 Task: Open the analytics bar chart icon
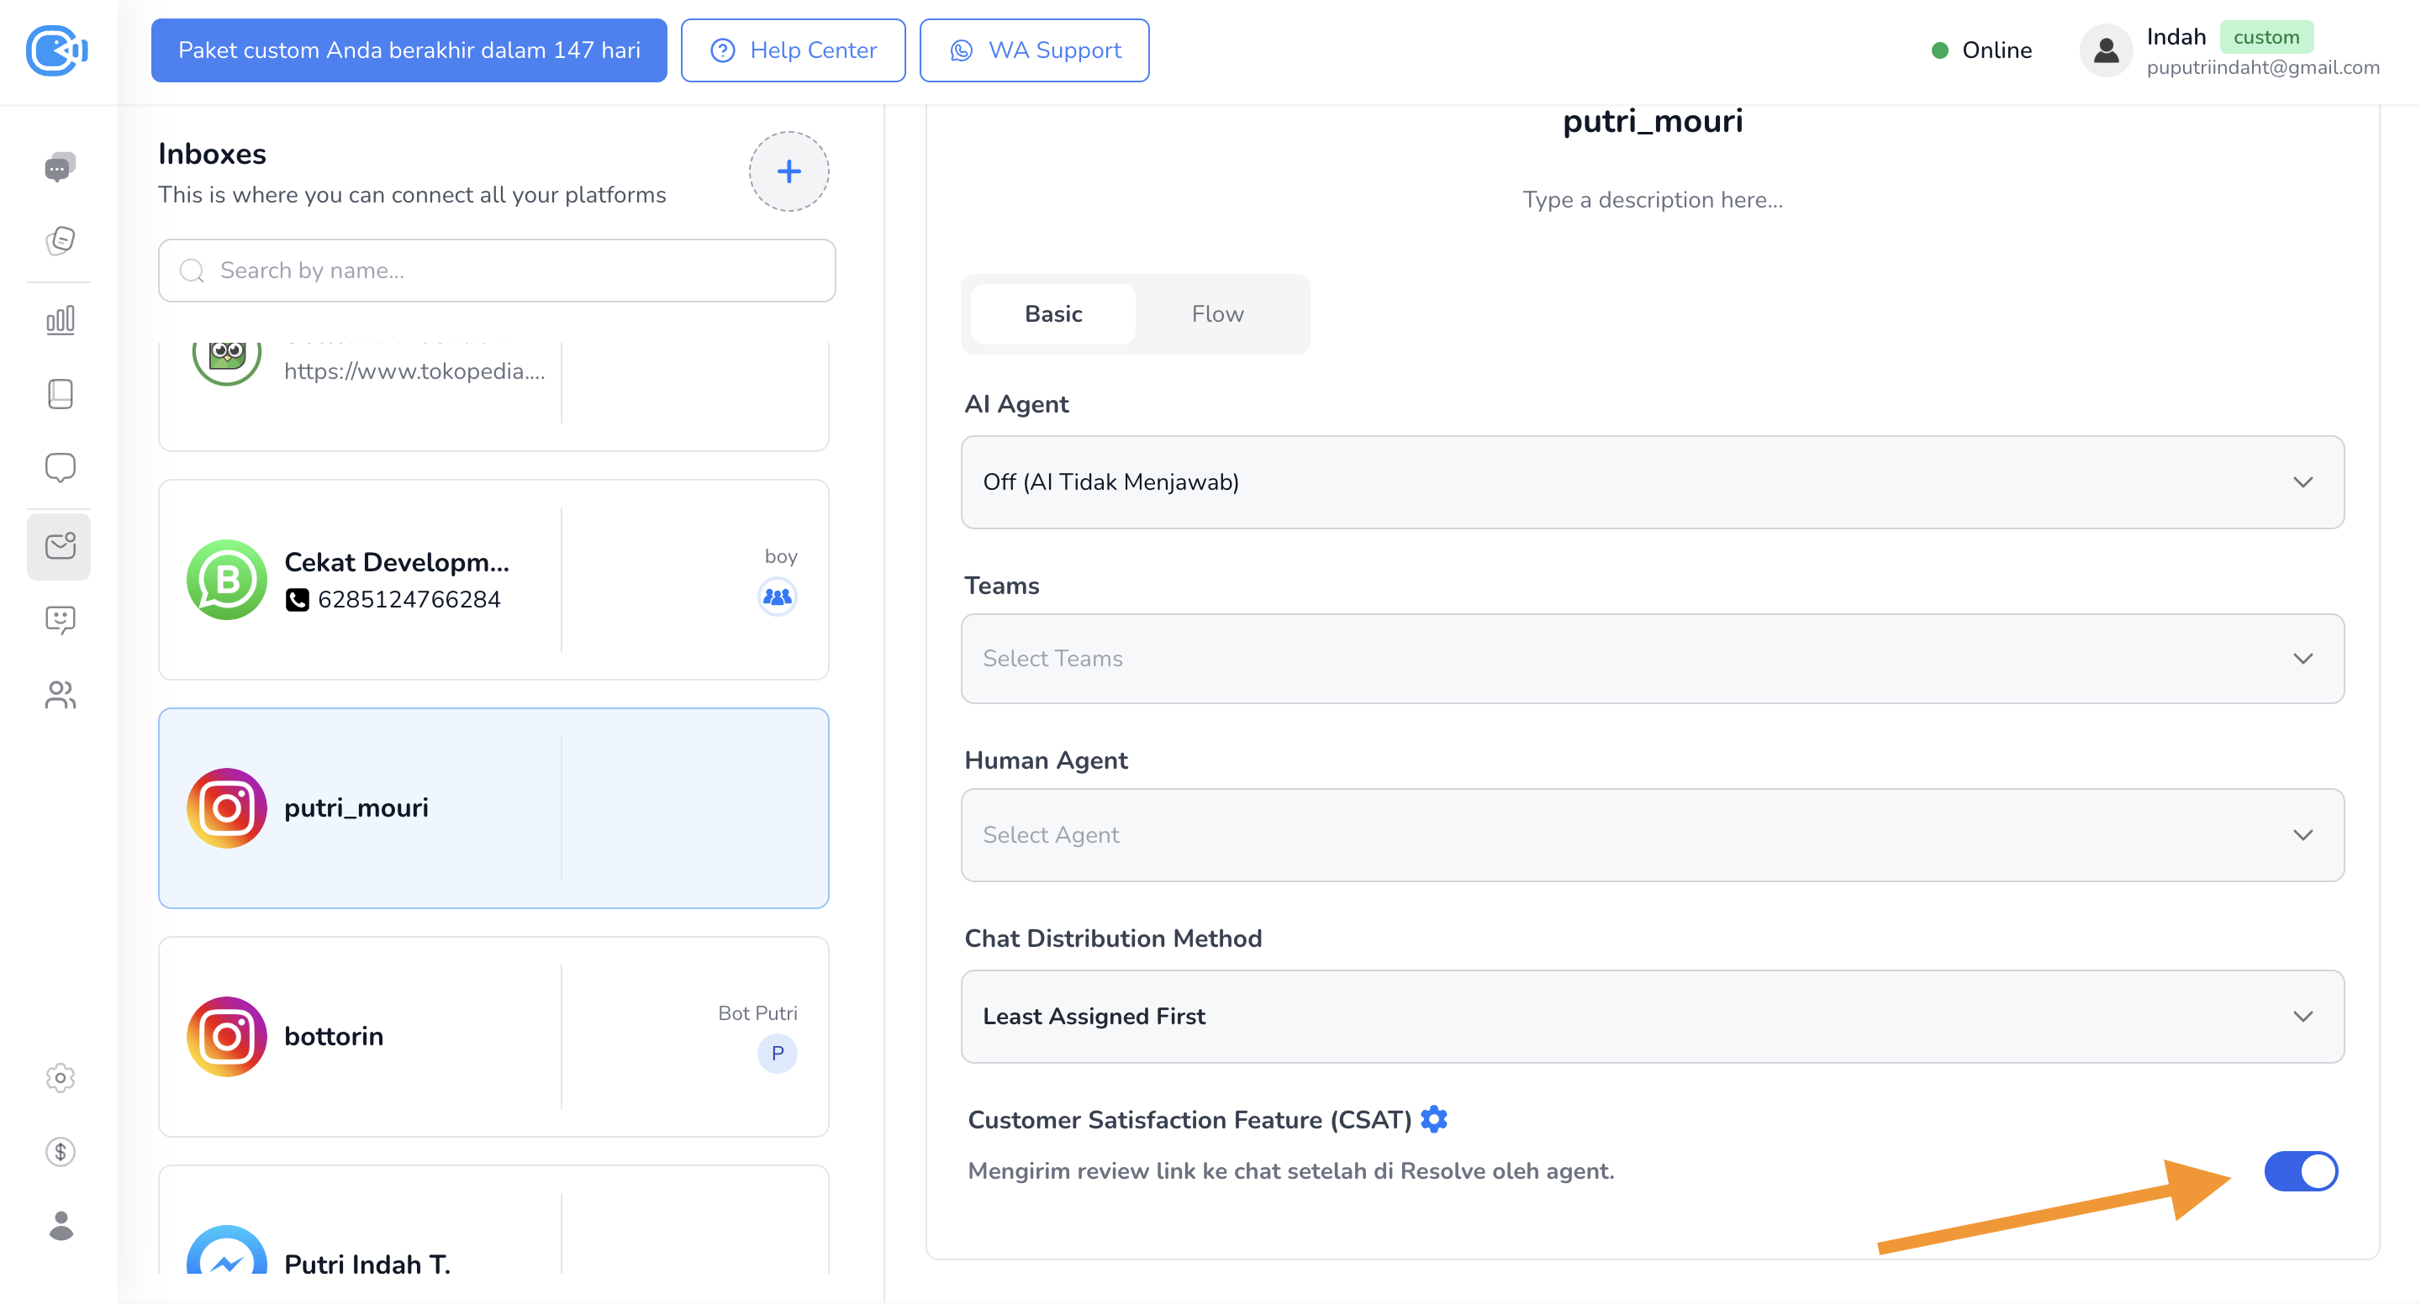[61, 320]
